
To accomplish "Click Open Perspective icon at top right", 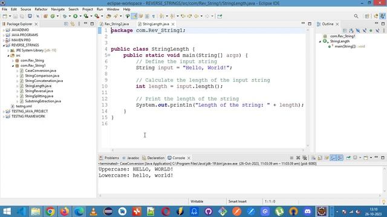I will tap(367, 16).
